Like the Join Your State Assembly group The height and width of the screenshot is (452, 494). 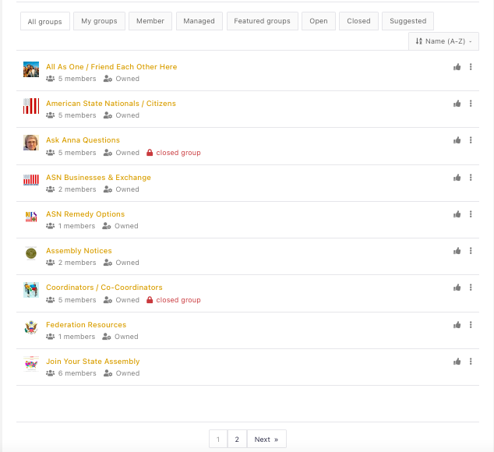click(457, 362)
